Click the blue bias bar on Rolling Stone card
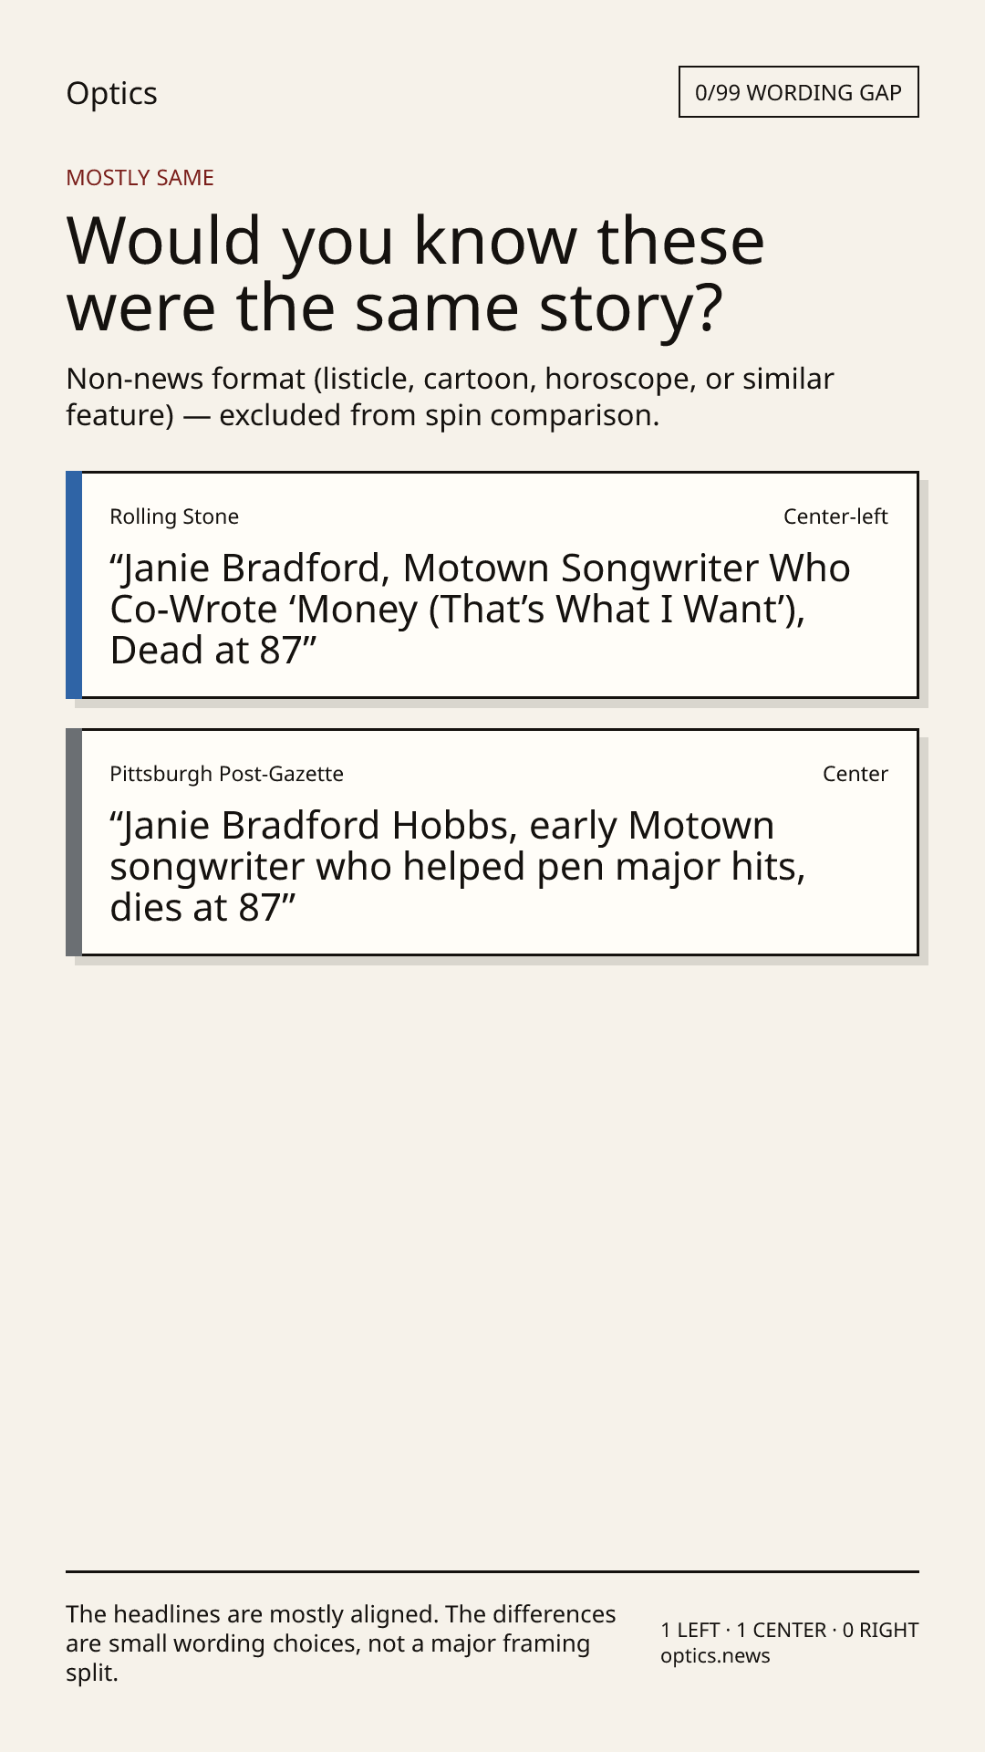This screenshot has width=985, height=1752. 74,585
